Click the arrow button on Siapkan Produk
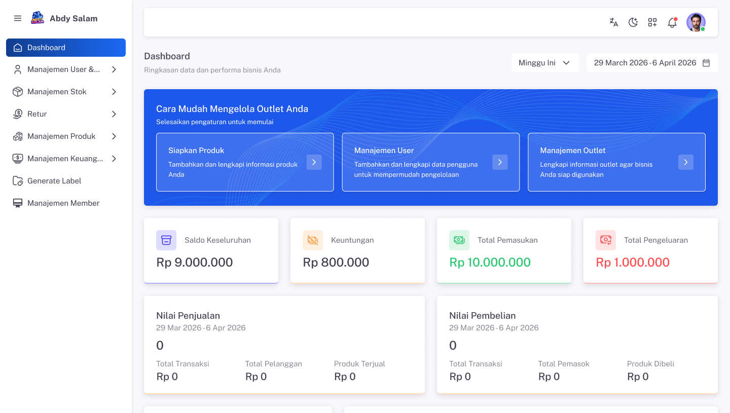This screenshot has height=413, width=730. [314, 162]
